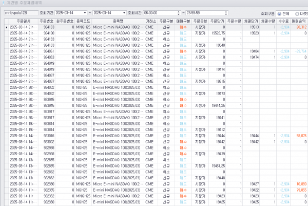Click the profit value 28,312 cell
Image resolution: width=308 pixels, height=206 pixels.
pos(299,27)
